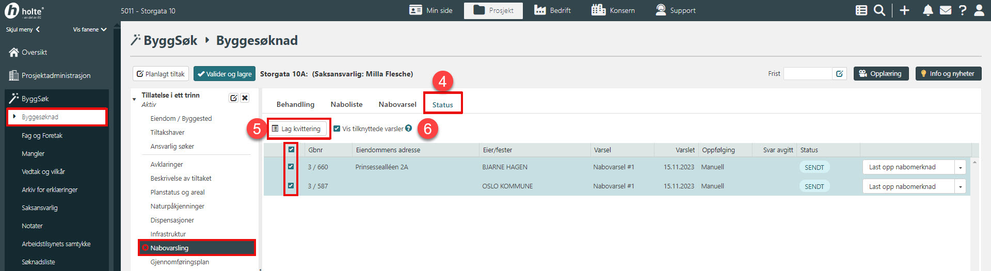The image size is (991, 271).
Task: Click the plus icon to add new
Action: coord(904,10)
